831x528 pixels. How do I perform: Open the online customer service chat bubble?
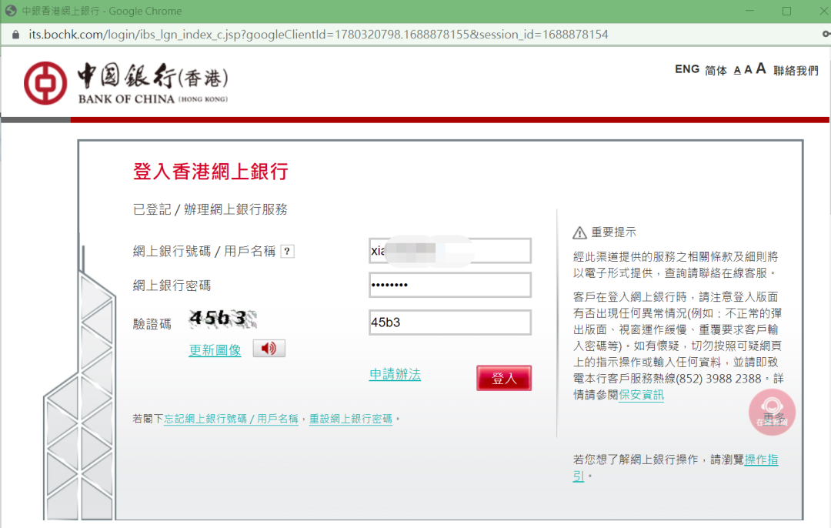click(x=772, y=413)
